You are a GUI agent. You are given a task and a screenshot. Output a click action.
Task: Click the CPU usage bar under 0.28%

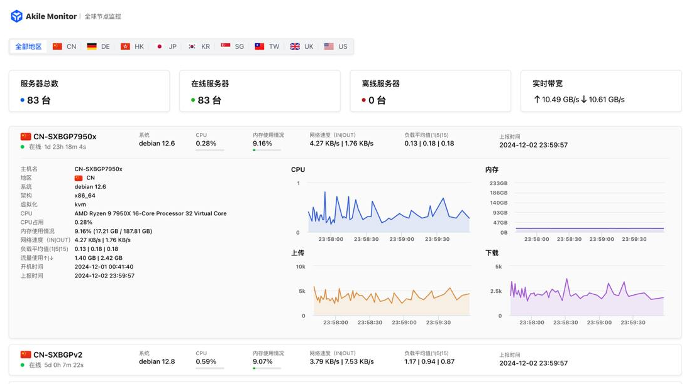(210, 150)
